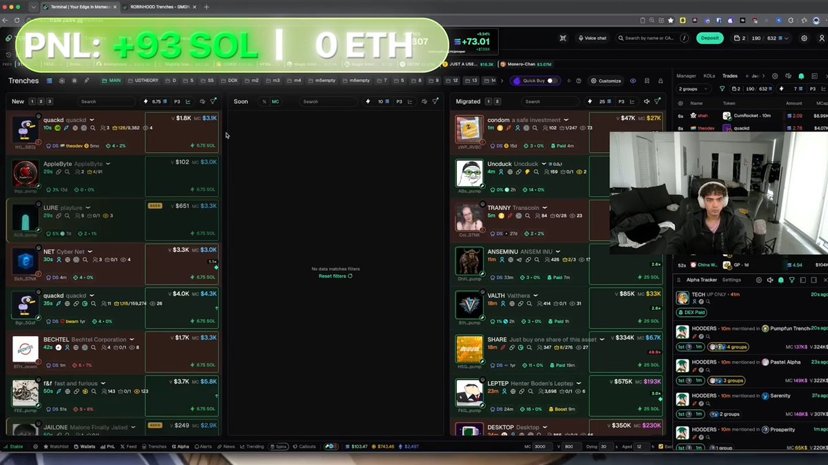Expand dropdown next to VALTH Valthera name

(536, 296)
